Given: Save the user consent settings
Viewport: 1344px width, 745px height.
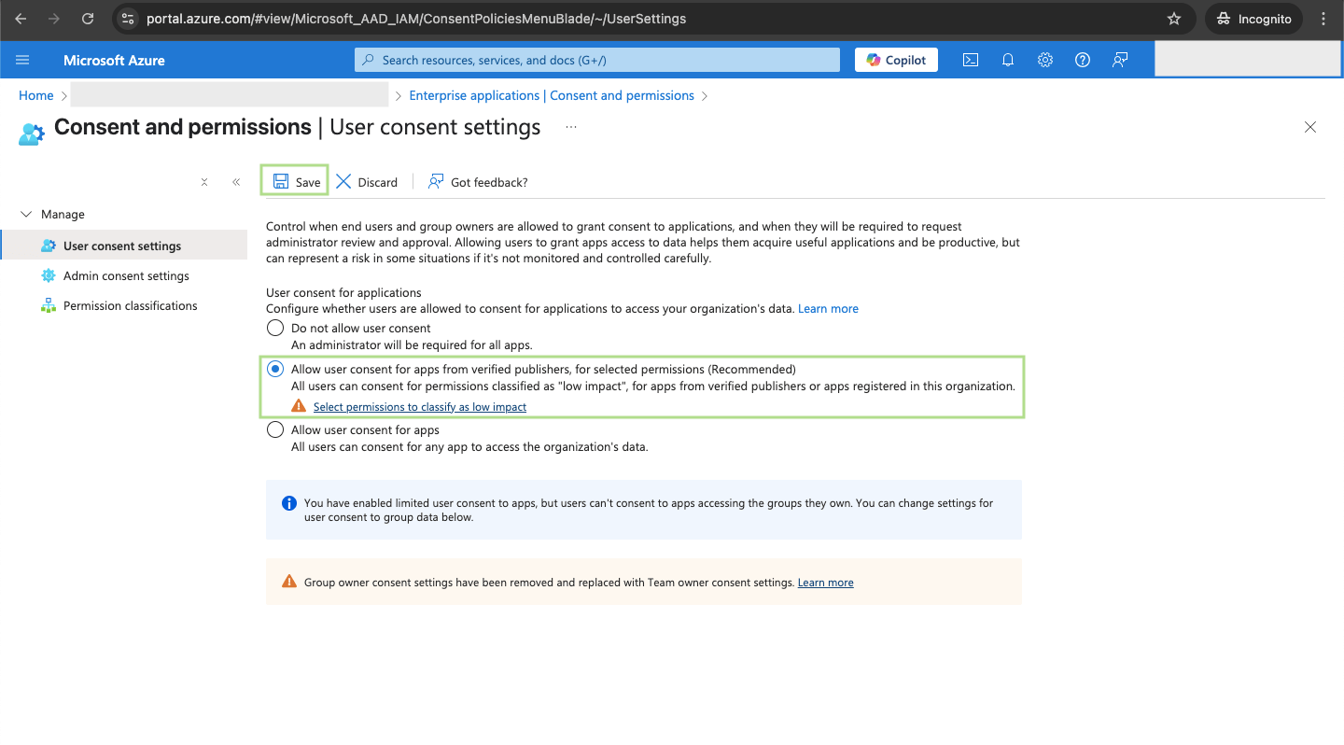Looking at the screenshot, I should (x=296, y=182).
